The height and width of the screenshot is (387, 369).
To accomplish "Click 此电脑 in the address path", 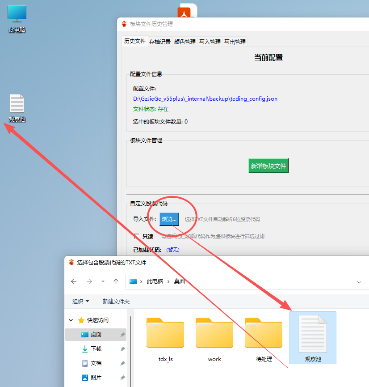I will 155,281.
